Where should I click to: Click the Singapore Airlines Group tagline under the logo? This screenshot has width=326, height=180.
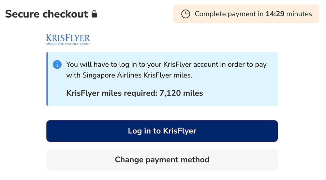68,44
